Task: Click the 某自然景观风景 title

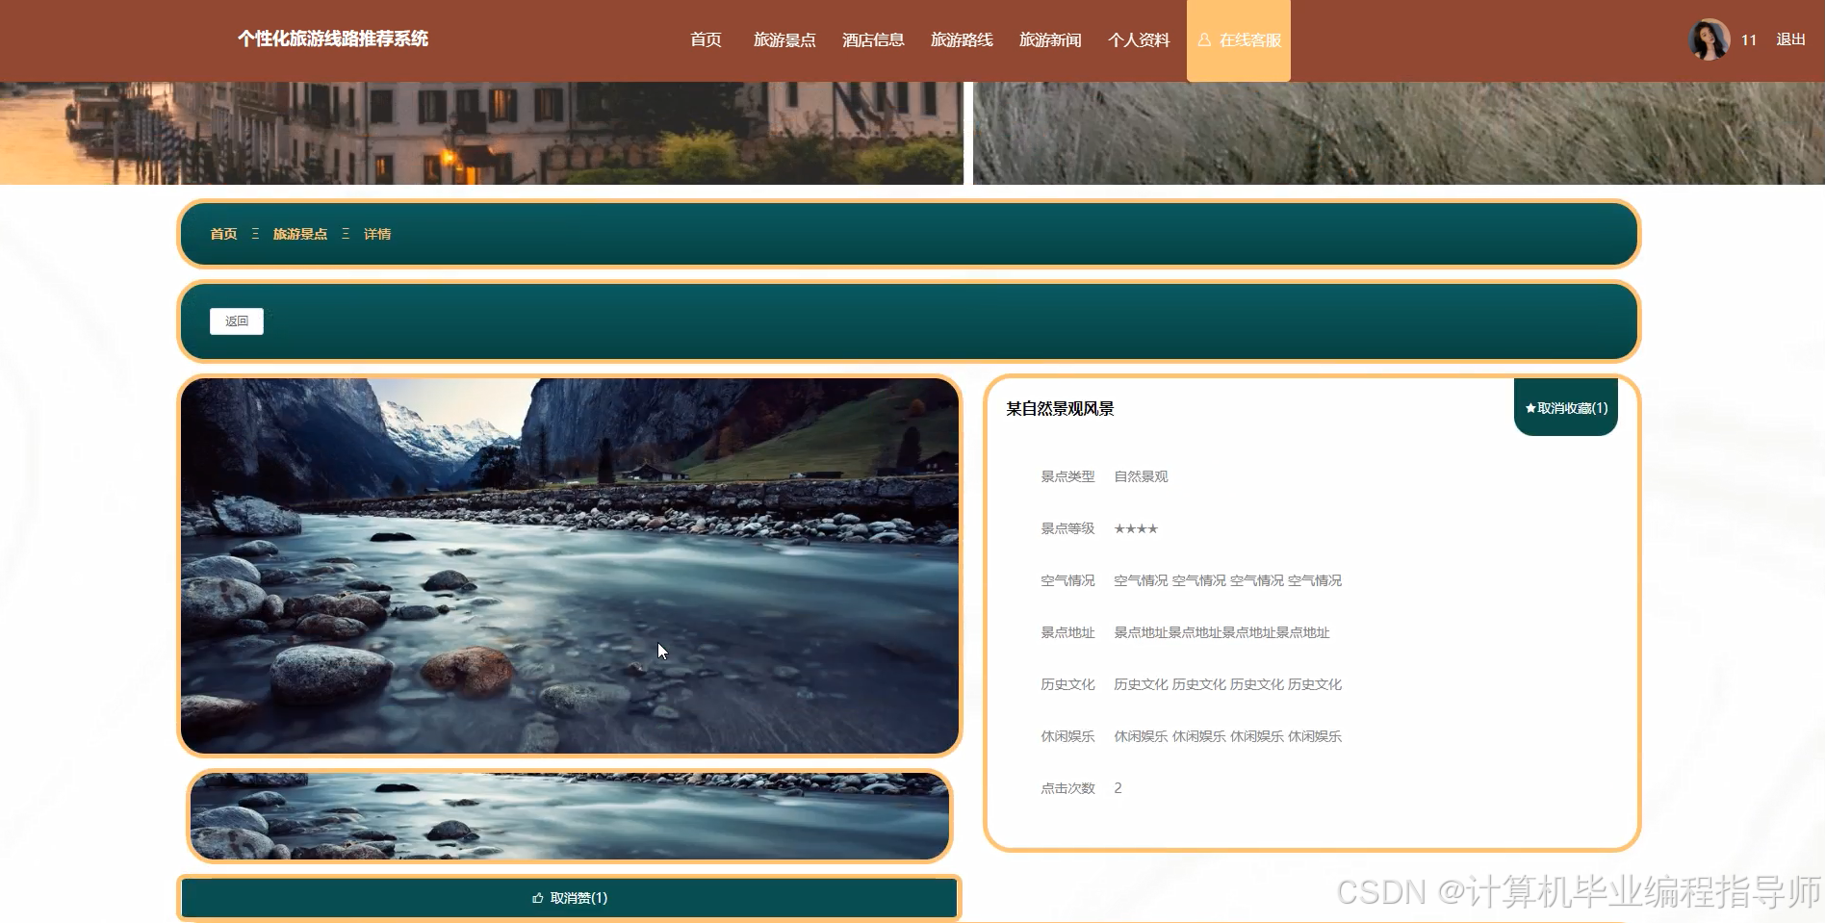Action: [x=1060, y=409]
